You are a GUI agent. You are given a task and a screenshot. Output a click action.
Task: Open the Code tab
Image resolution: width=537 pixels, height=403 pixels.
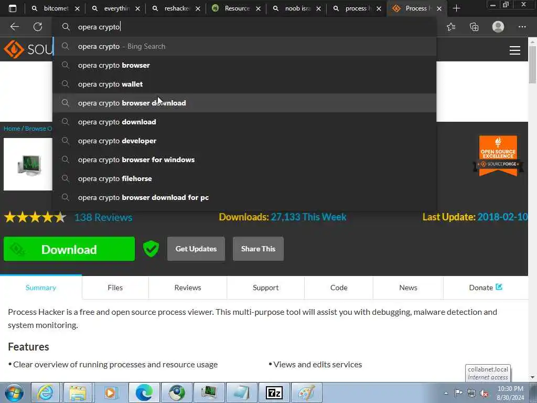pyautogui.click(x=339, y=288)
